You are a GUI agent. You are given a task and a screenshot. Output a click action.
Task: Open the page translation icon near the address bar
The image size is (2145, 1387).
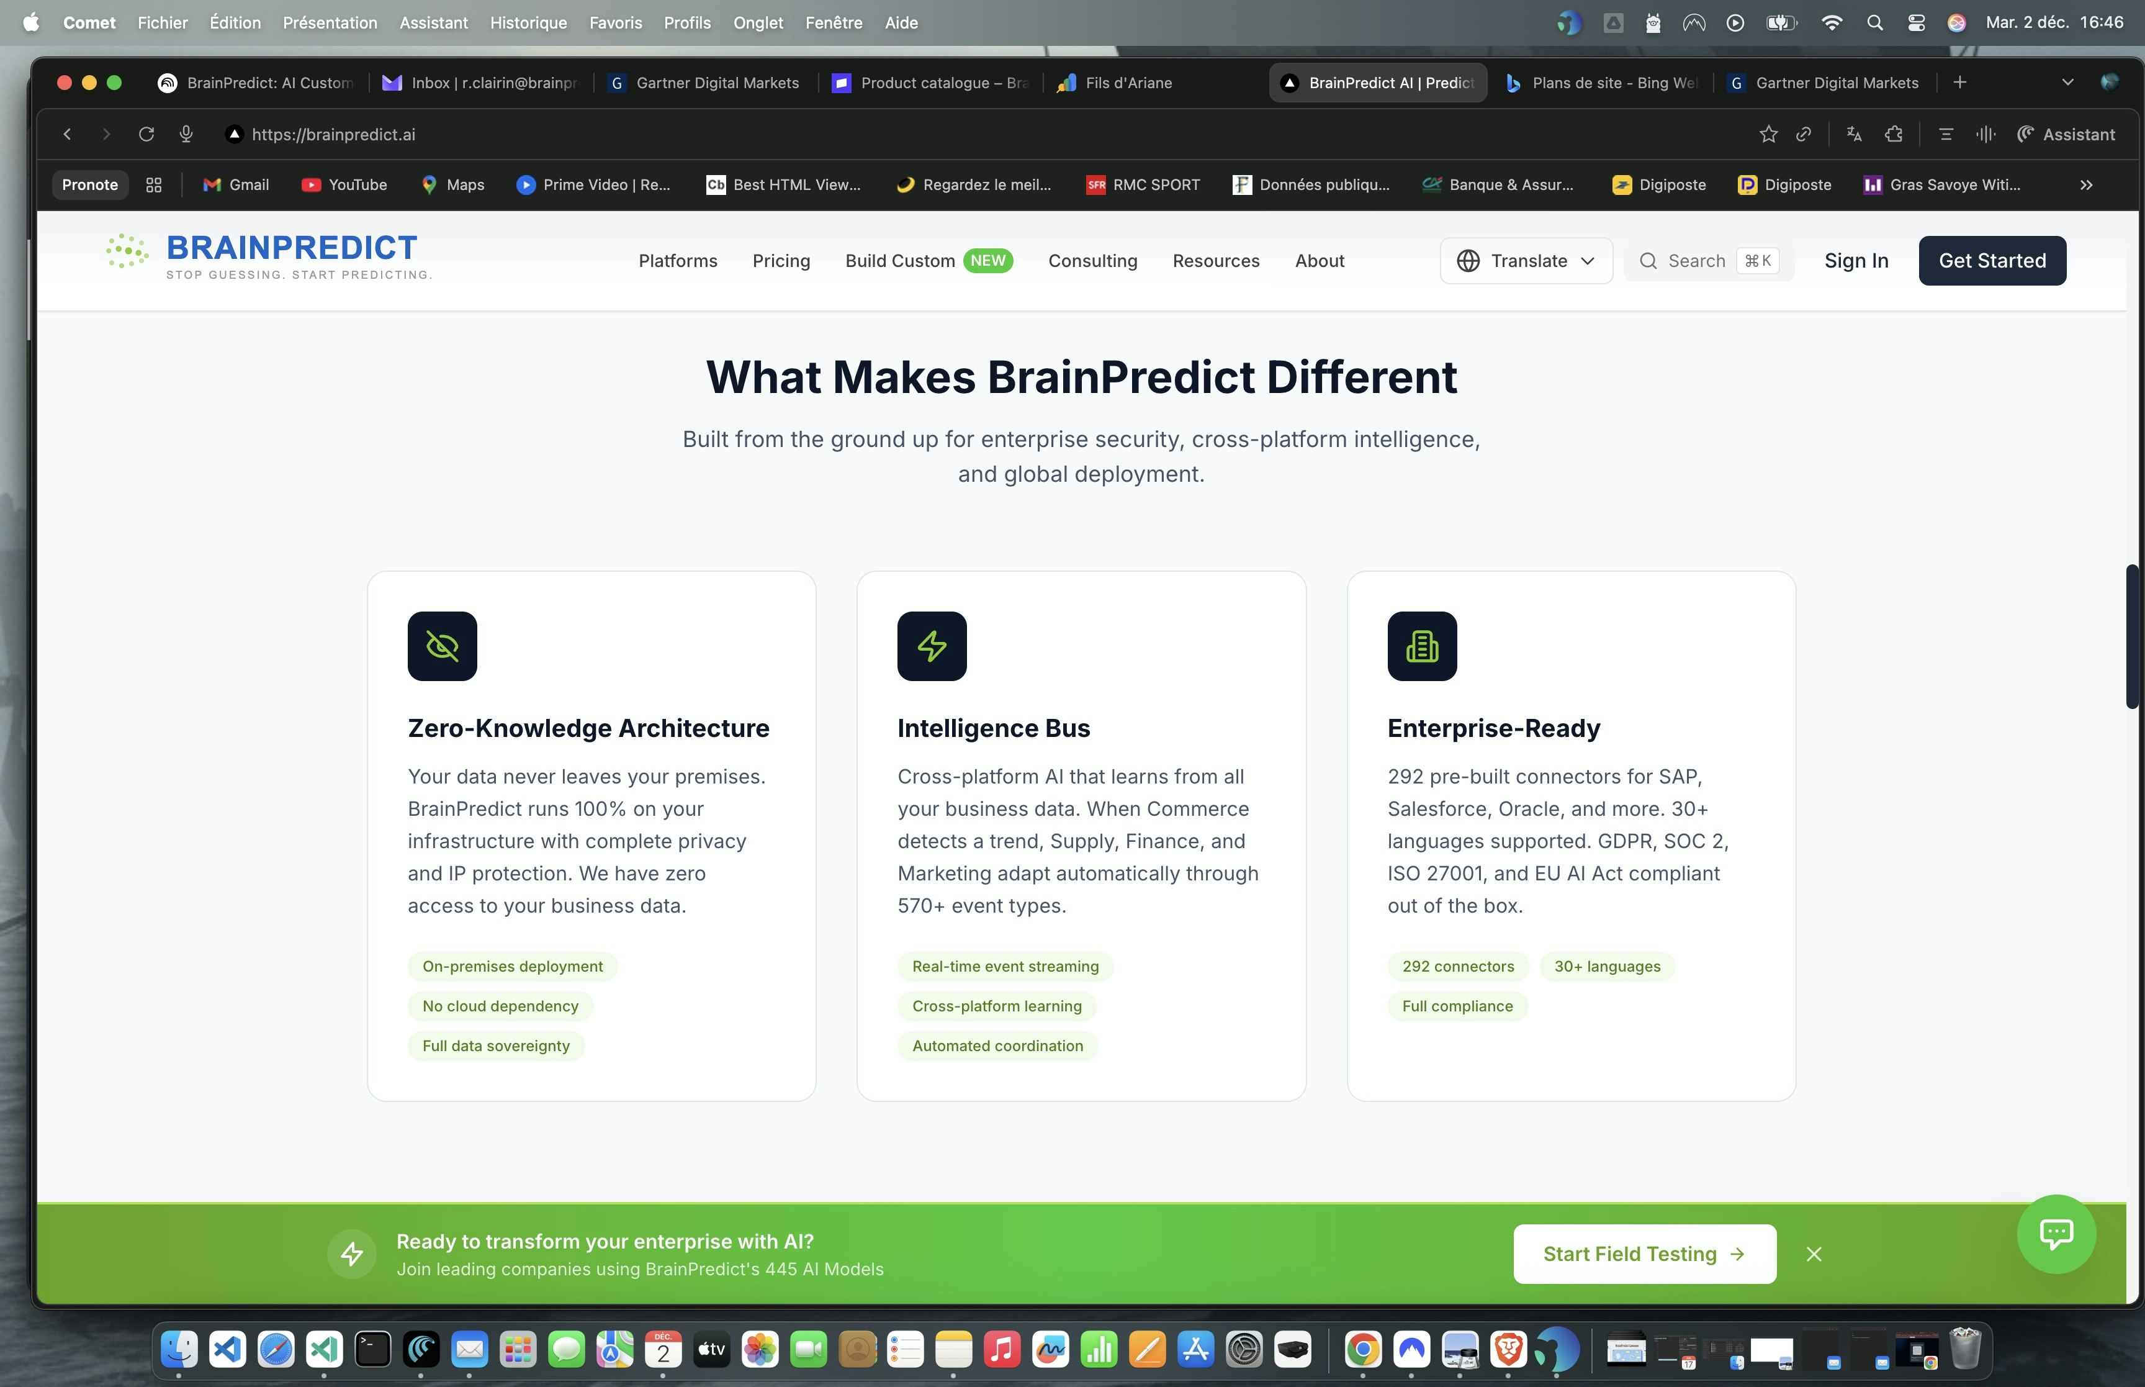pos(1853,133)
